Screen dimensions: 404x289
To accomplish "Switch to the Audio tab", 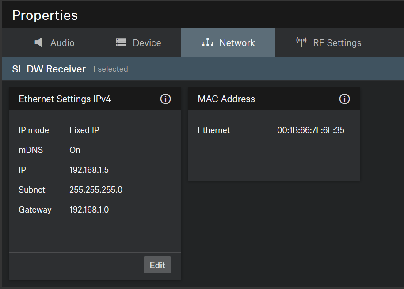I will 62,43.
